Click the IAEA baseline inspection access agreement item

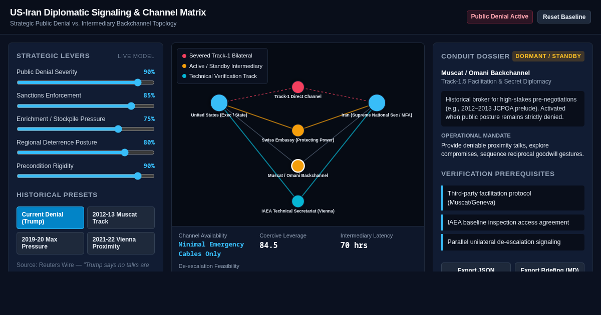pos(513,222)
